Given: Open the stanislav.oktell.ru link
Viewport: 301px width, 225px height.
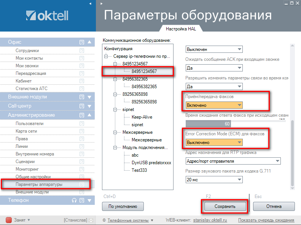Looking at the screenshot, I should [x=210, y=220].
